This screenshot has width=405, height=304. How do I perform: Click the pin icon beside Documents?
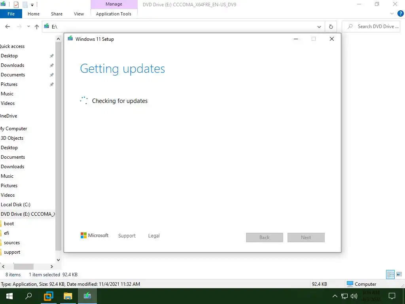[x=52, y=75]
